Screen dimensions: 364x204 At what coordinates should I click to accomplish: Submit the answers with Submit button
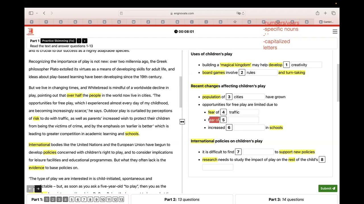click(328, 188)
